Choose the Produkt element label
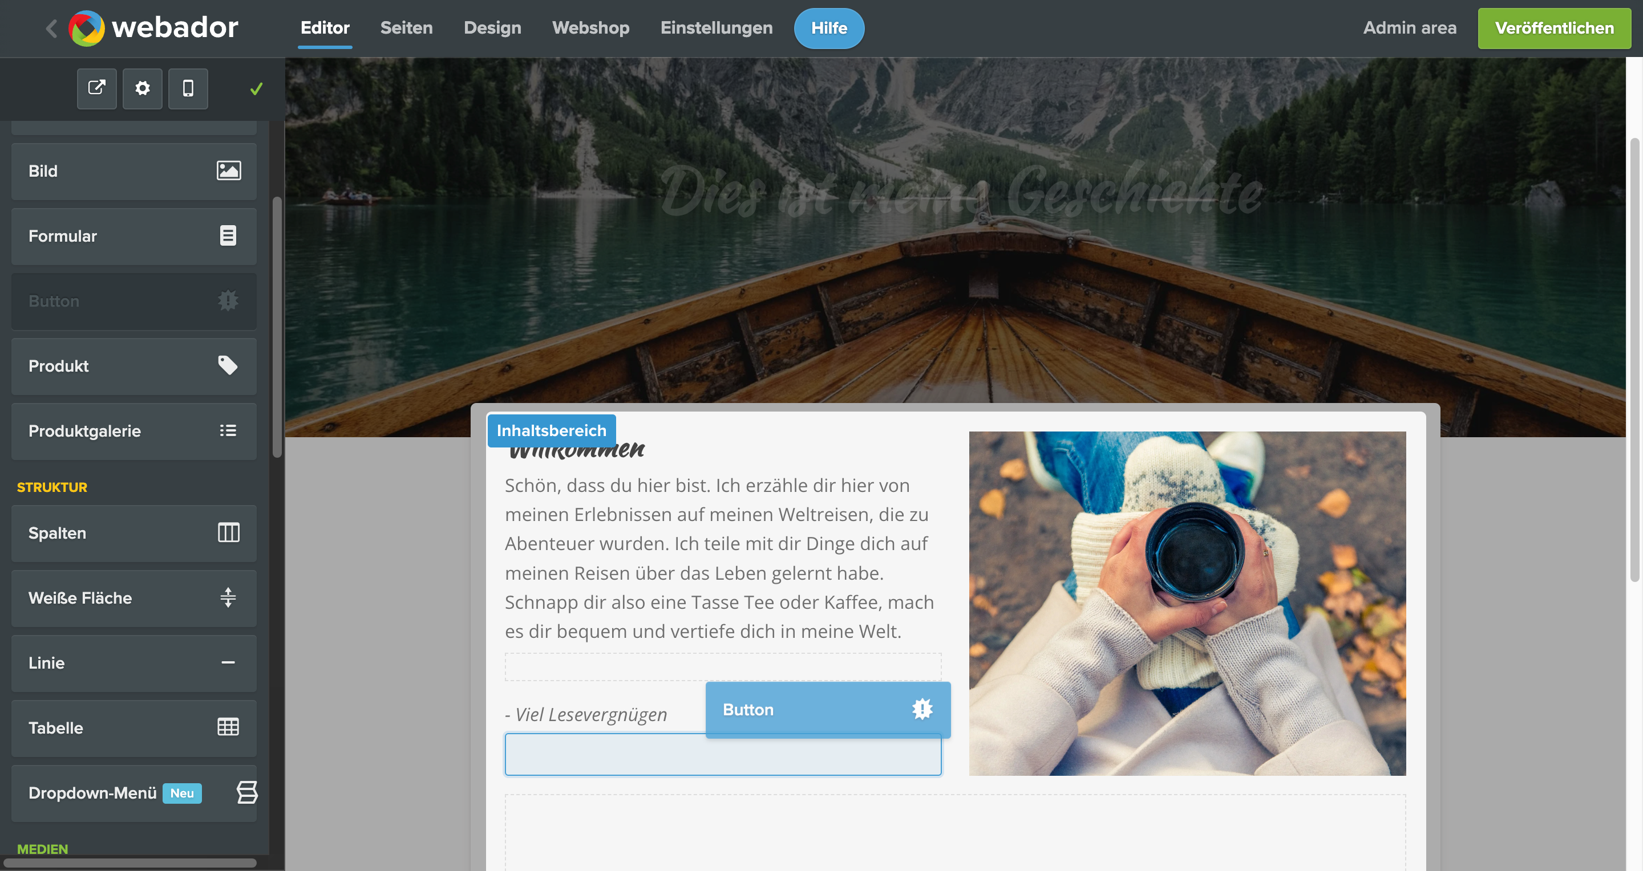Viewport: 1643px width, 871px height. (x=58, y=366)
